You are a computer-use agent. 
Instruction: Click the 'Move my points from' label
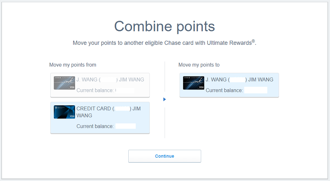click(73, 65)
